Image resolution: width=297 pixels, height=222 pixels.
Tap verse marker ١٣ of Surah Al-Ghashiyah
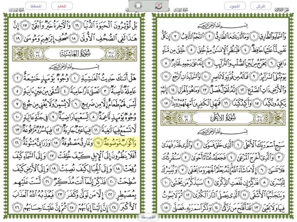(x=18, y=130)
